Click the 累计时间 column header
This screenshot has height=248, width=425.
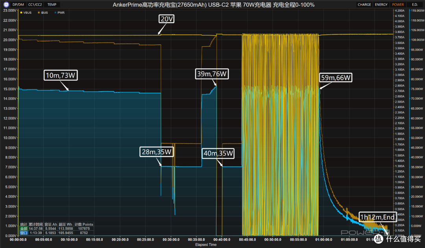36,224
